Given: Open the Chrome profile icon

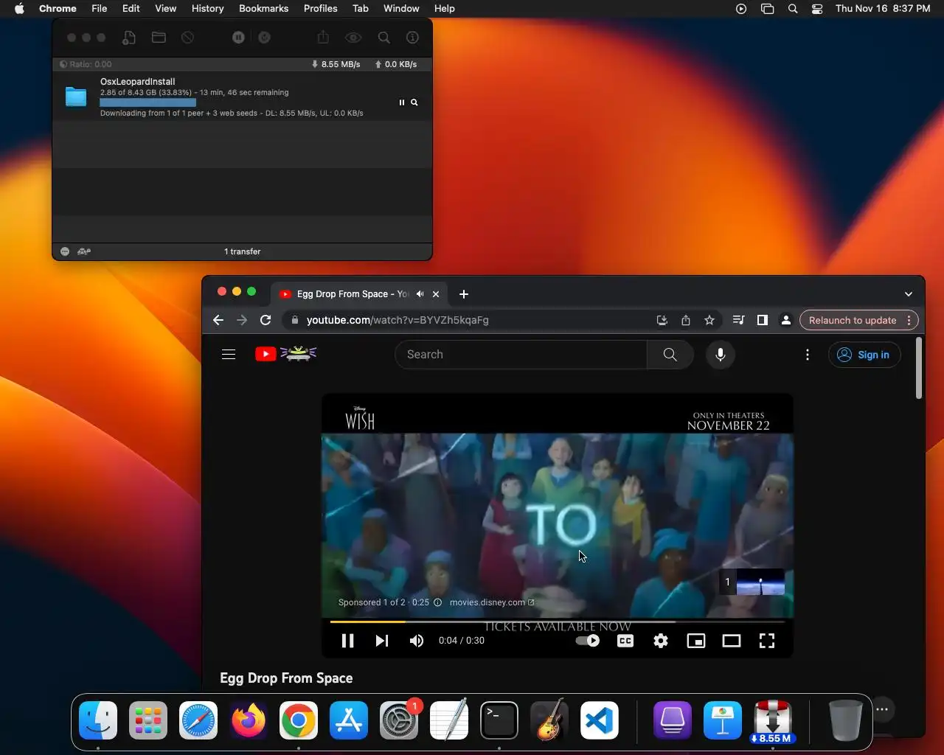Looking at the screenshot, I should tap(786, 320).
